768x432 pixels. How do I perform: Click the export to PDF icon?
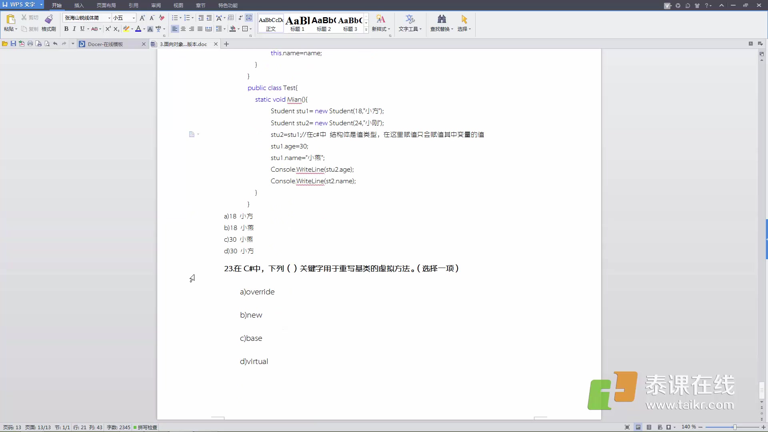click(22, 44)
